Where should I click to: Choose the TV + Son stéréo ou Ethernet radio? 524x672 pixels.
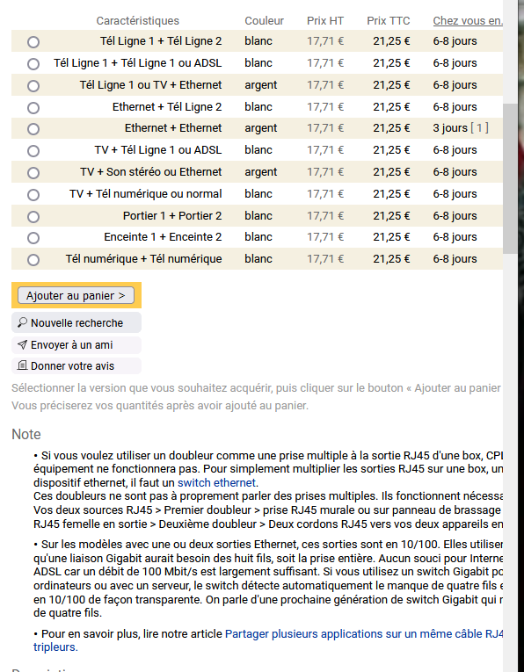point(33,173)
